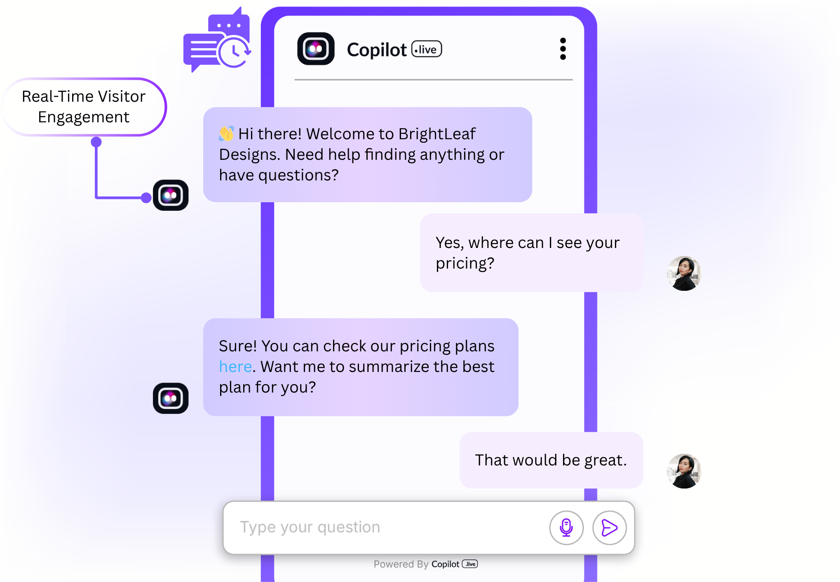
Task: Click the send message arrow icon
Action: (609, 528)
